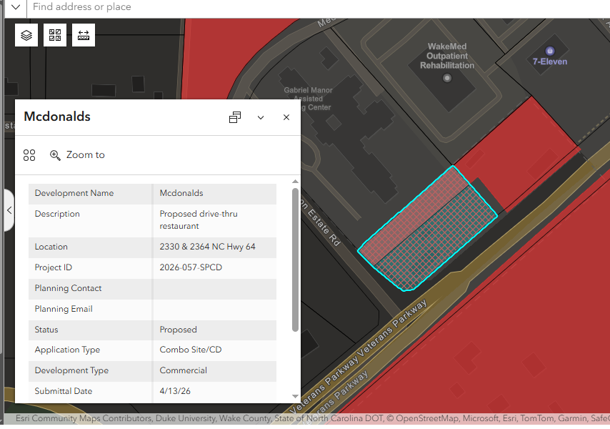Select location value 2330 & 2364 NC Hwy 64
This screenshot has height=429, width=610.
tap(207, 247)
